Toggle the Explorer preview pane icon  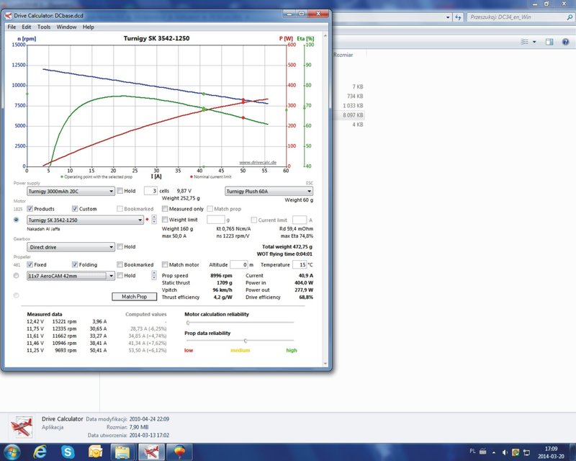coord(549,42)
